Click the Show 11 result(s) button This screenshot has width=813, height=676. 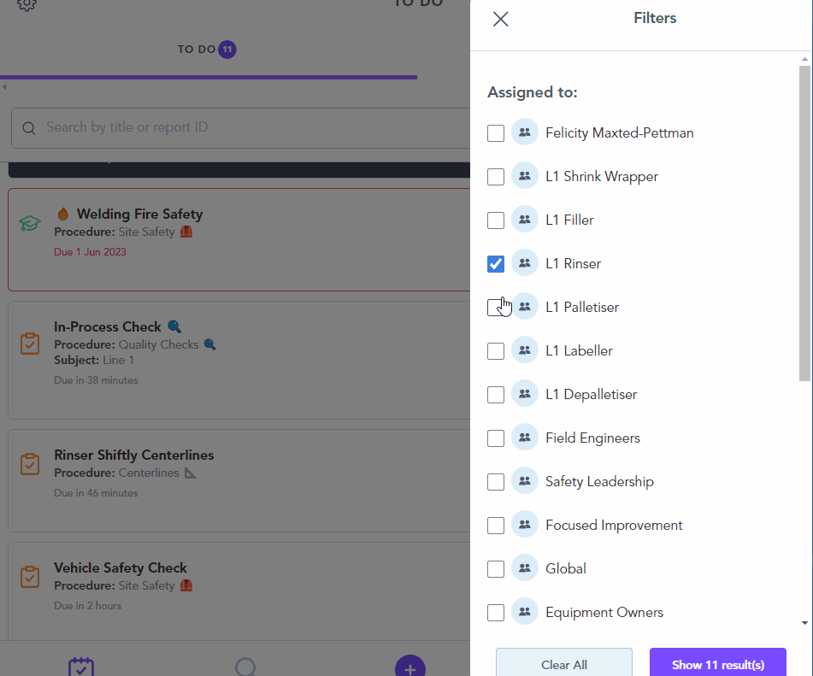717,664
